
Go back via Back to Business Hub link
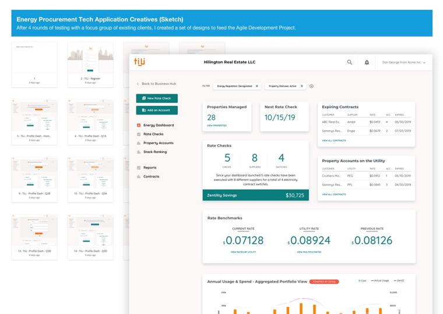point(159,84)
